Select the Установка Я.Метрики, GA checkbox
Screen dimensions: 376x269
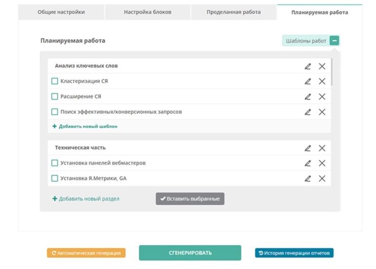point(55,178)
